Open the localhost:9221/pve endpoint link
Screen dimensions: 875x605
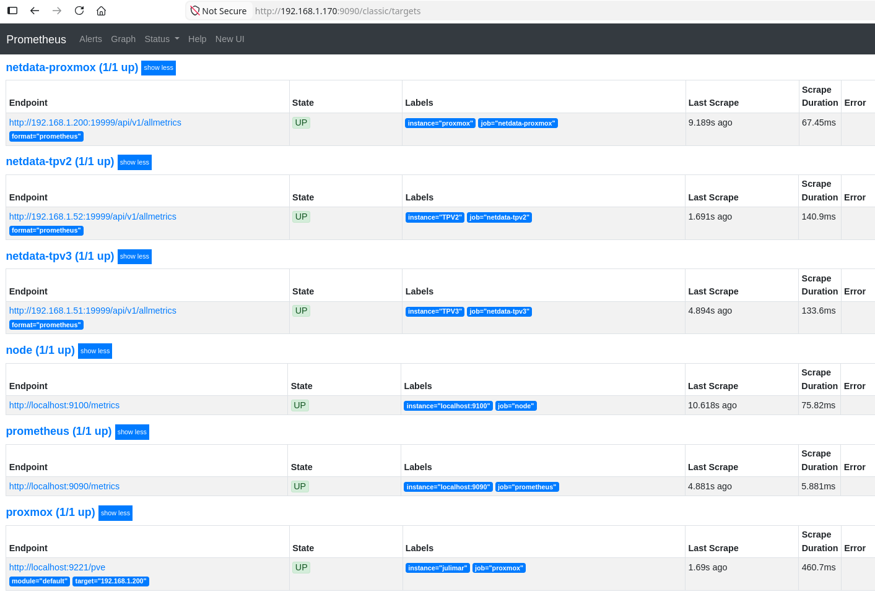57,567
